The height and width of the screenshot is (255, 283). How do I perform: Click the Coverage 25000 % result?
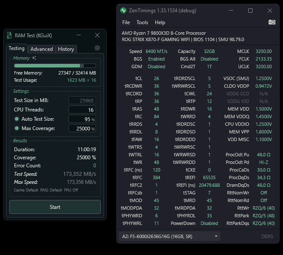pos(86,158)
